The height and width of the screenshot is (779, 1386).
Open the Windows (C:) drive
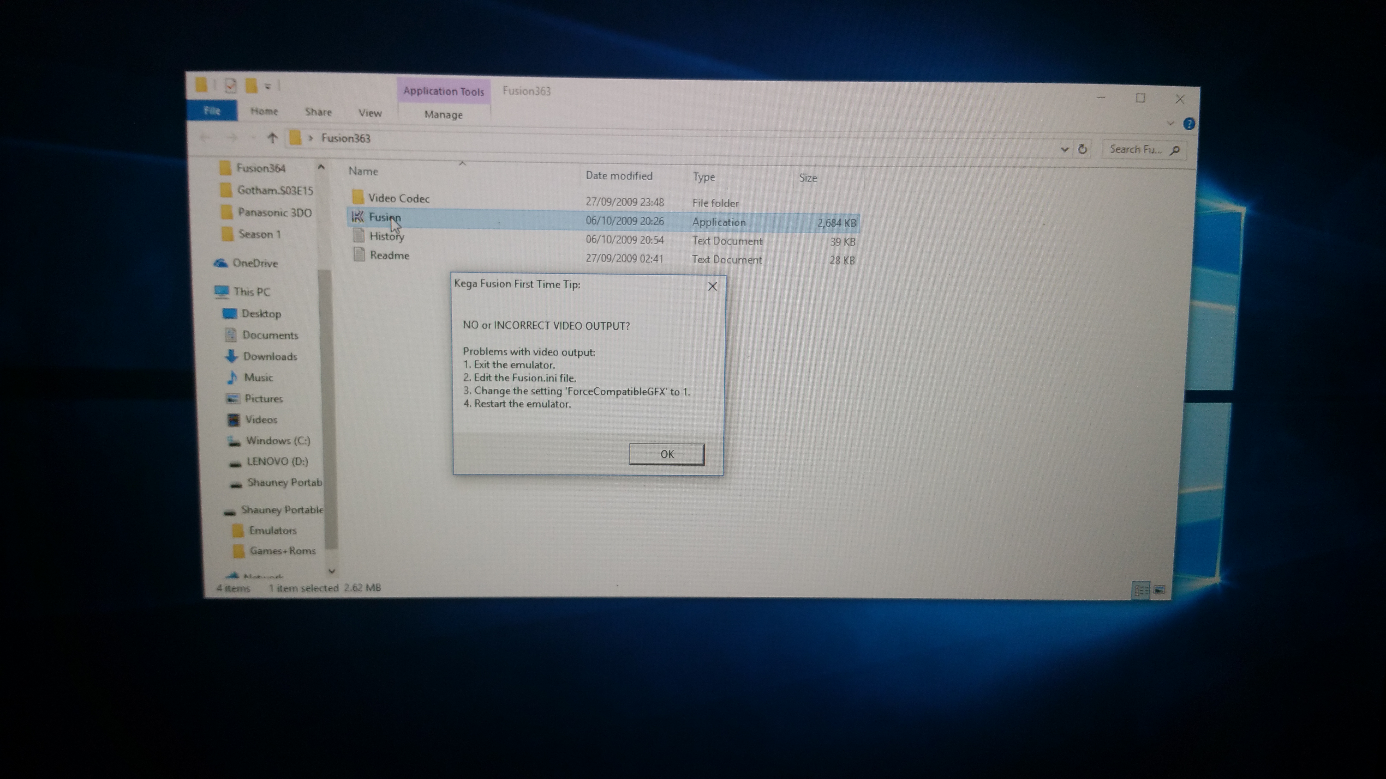[278, 440]
